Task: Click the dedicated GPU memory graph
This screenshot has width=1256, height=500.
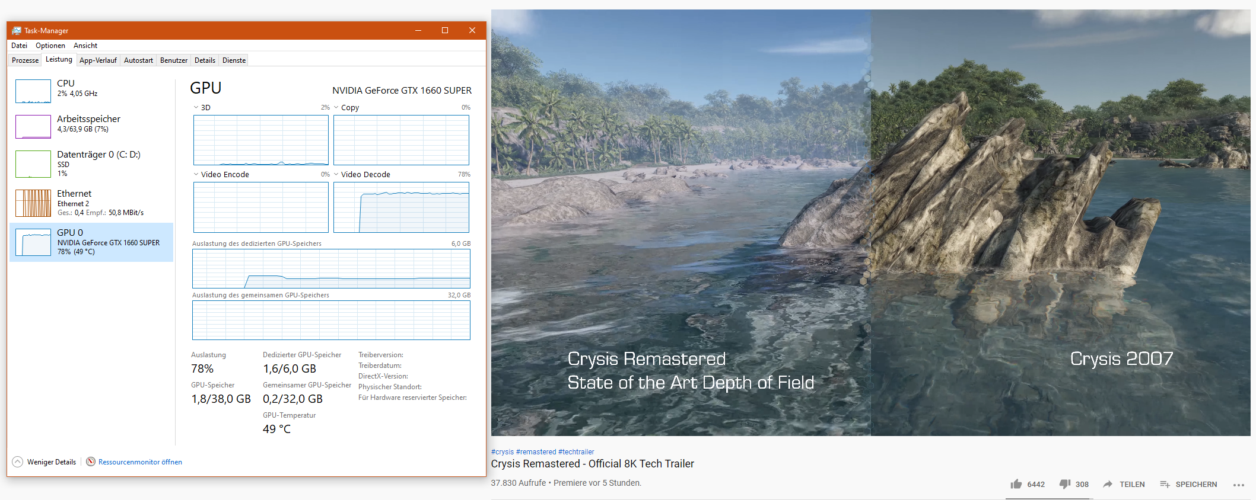Action: (331, 268)
